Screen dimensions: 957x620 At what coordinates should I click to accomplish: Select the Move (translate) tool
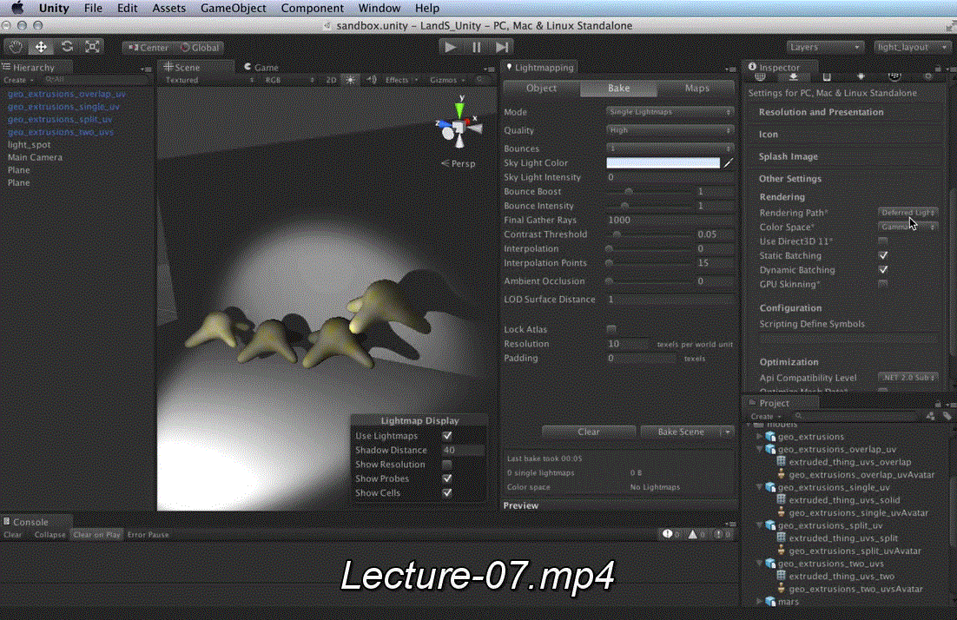tap(41, 47)
